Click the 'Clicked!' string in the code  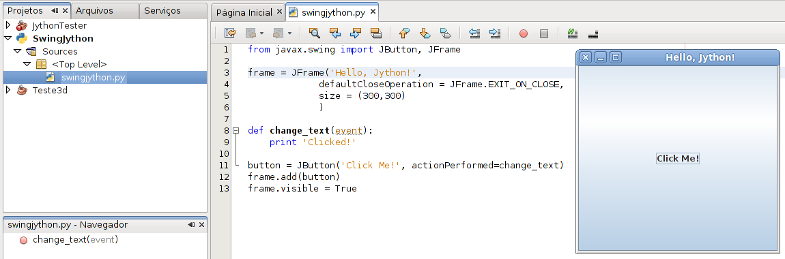click(330, 142)
